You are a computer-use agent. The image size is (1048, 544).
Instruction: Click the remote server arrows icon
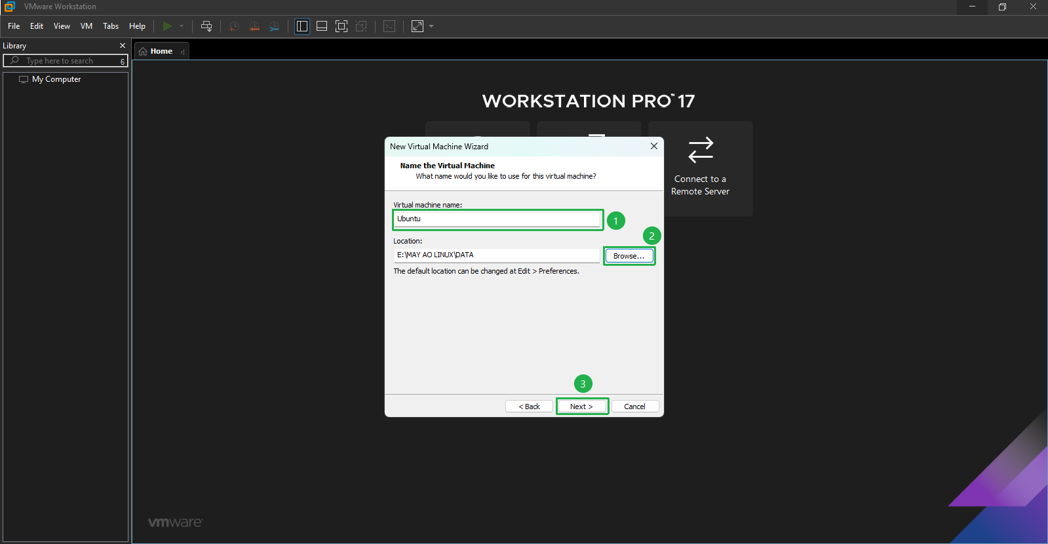(701, 150)
